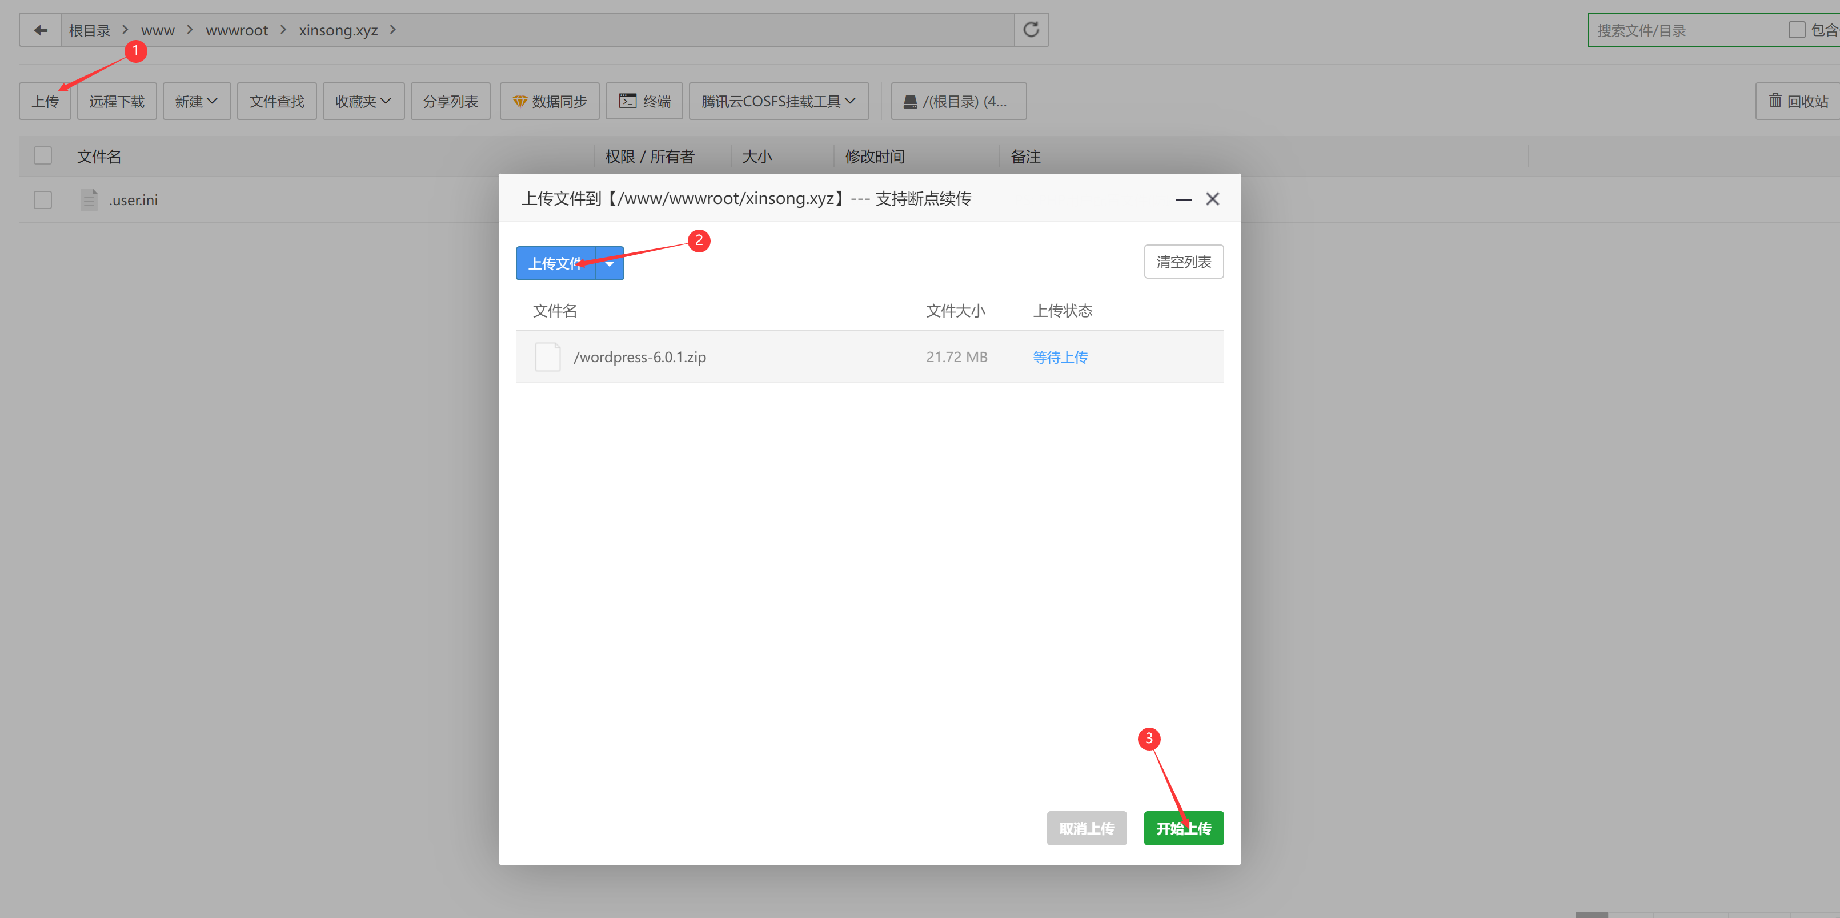Open the 回收站 trash bin

coord(1797,102)
